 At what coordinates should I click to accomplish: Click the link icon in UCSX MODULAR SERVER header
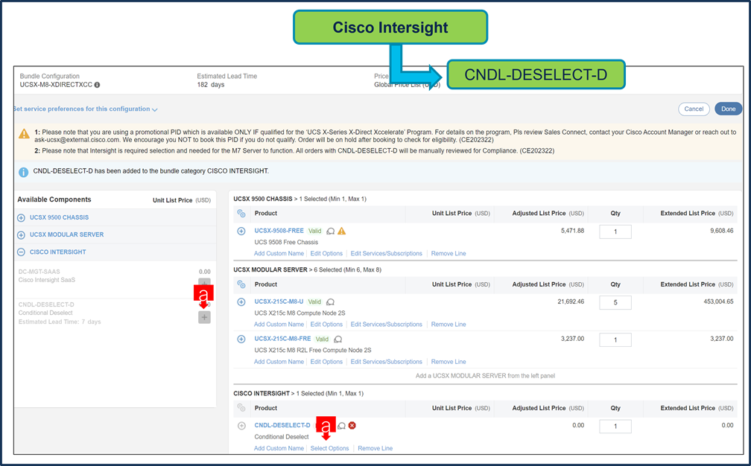tap(241, 284)
